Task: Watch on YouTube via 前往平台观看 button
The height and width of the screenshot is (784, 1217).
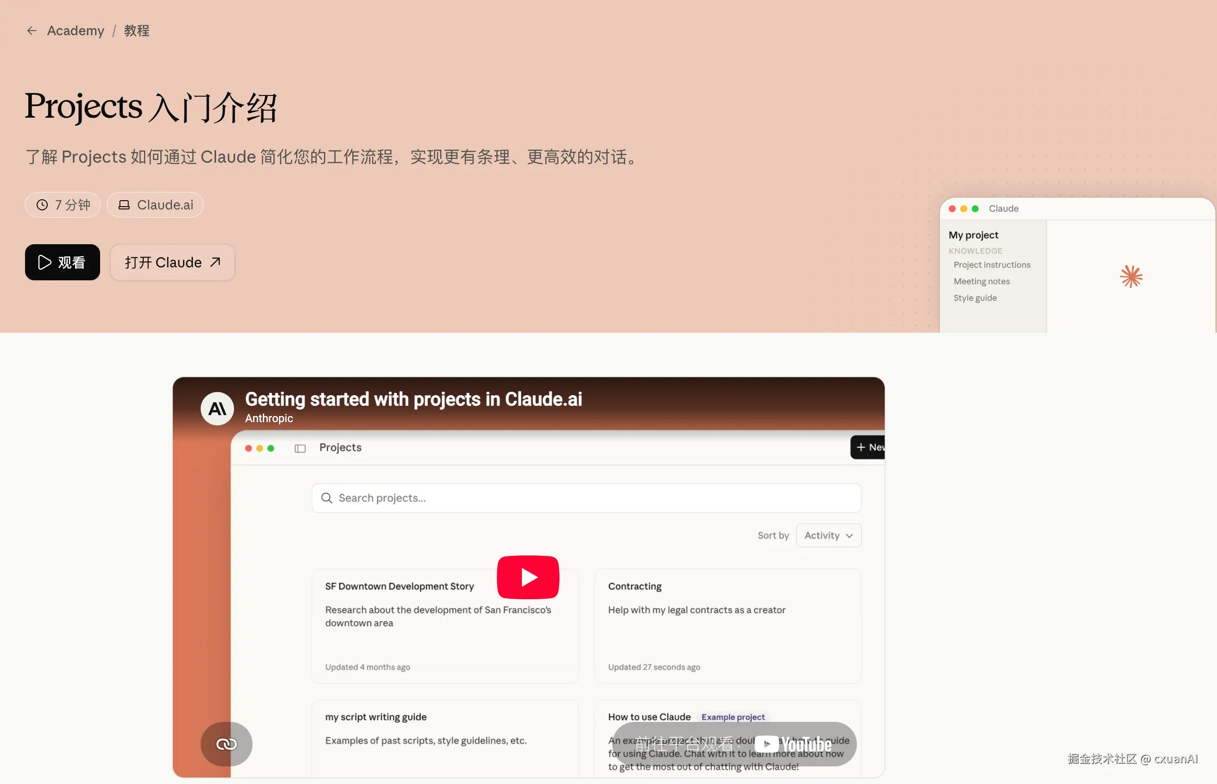Action: click(734, 744)
